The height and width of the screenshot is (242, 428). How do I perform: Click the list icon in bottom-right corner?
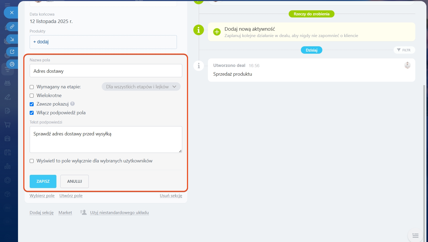point(415,235)
